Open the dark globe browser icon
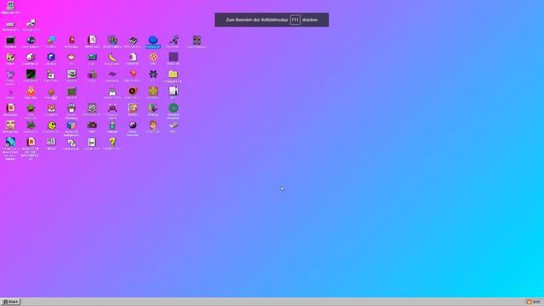This screenshot has width=544, height=306. (31, 40)
